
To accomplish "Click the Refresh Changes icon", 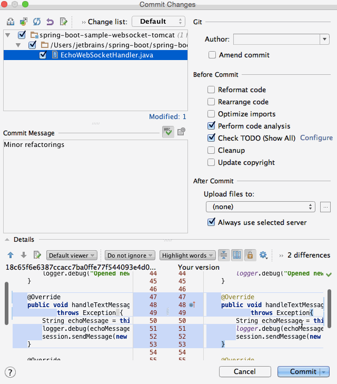I will click(37, 22).
